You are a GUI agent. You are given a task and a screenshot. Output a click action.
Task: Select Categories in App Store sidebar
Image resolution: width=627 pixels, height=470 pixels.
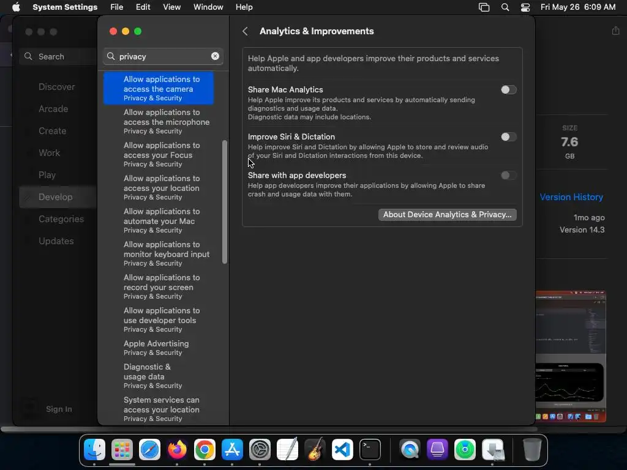[x=61, y=219]
